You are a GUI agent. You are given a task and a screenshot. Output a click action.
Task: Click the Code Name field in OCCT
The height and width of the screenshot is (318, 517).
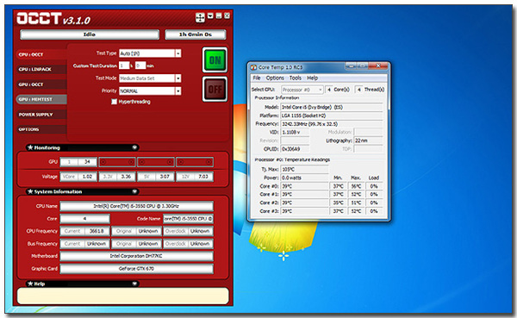coord(188,219)
